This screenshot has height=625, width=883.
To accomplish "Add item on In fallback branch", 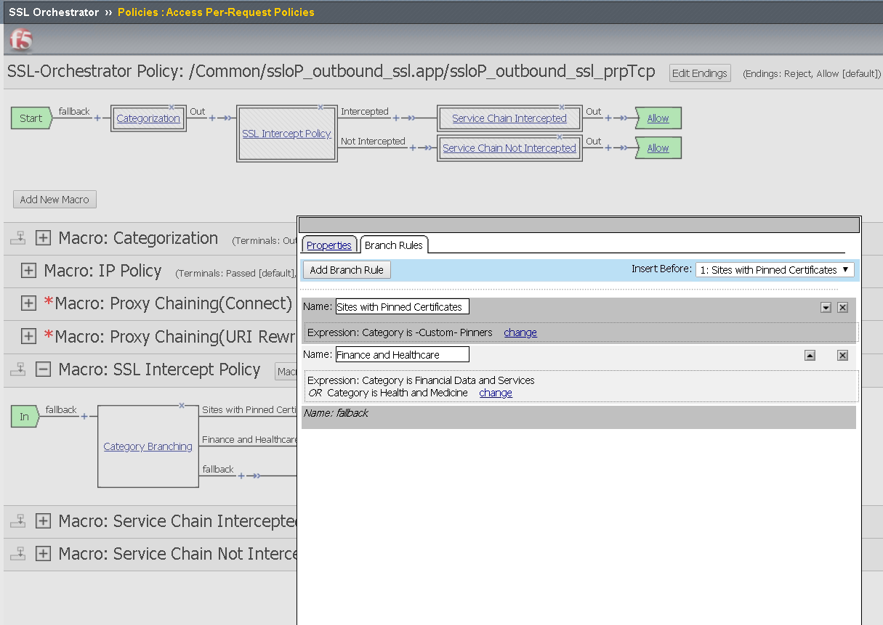I will coord(84,417).
